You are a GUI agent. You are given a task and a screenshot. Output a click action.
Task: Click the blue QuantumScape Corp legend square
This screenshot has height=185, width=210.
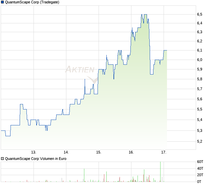[x=2, y=2]
